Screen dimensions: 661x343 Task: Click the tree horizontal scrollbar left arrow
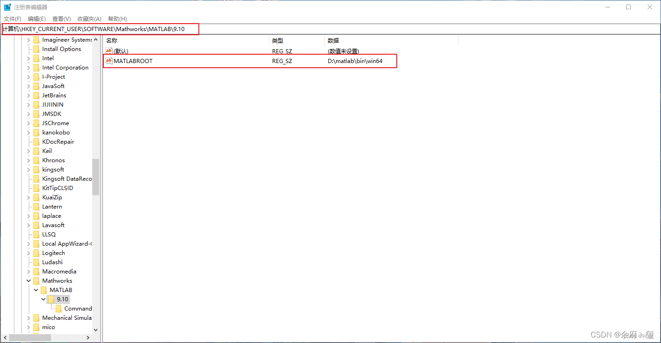tap(5, 337)
